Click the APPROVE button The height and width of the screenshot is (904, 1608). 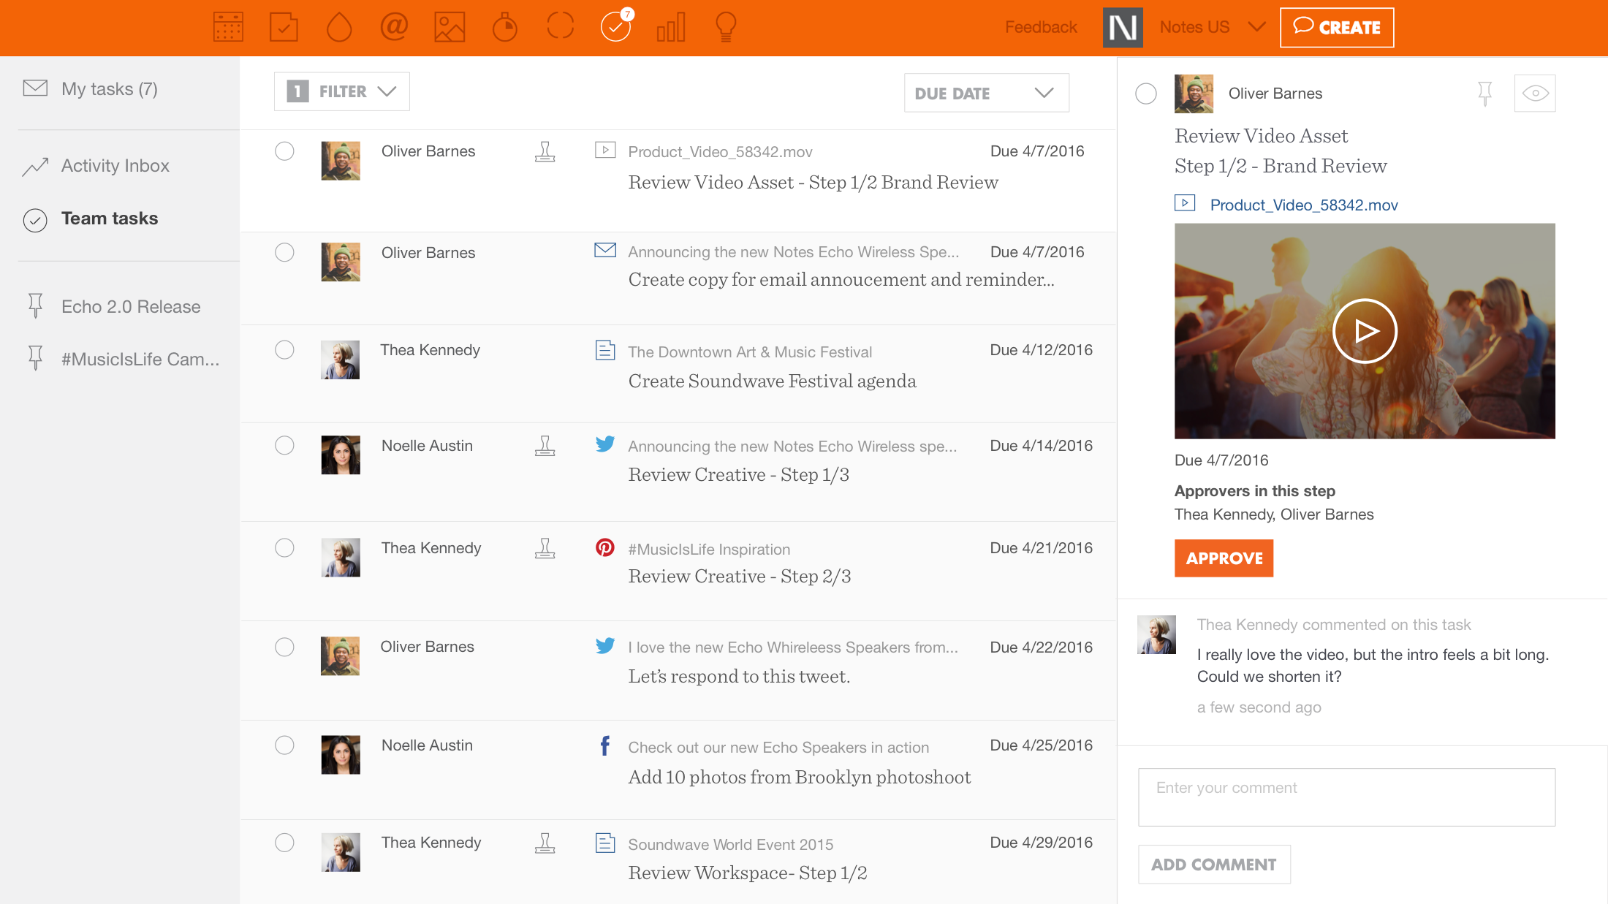(x=1224, y=558)
